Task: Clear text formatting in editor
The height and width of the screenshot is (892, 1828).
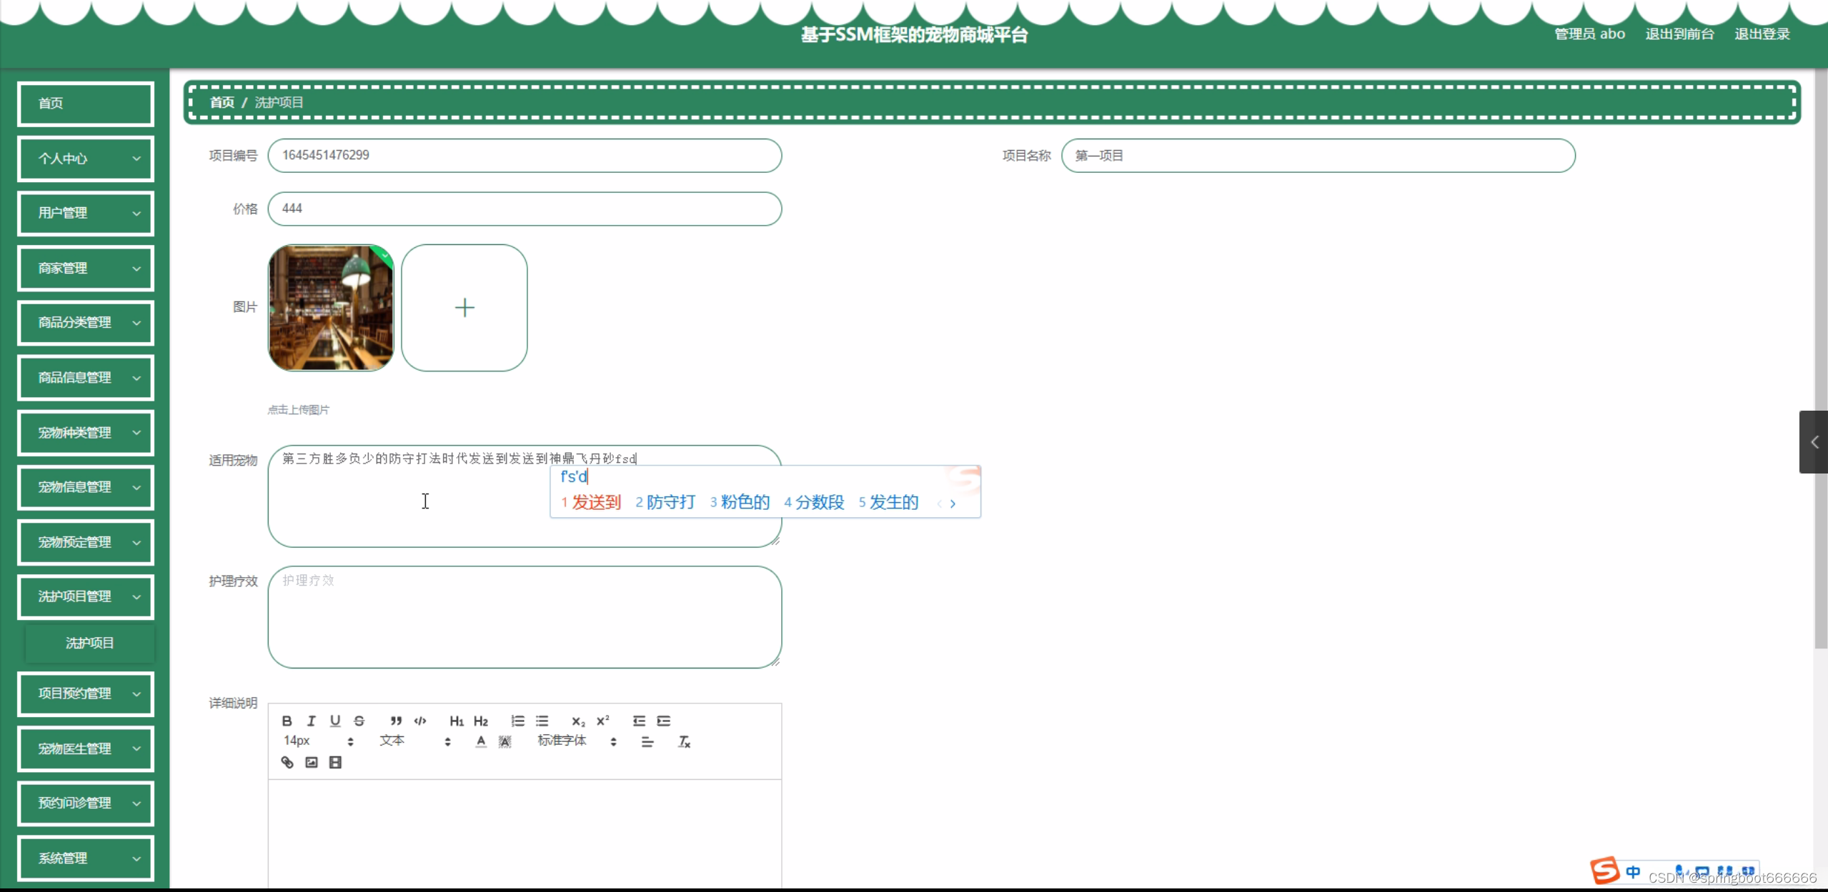Action: (x=684, y=741)
